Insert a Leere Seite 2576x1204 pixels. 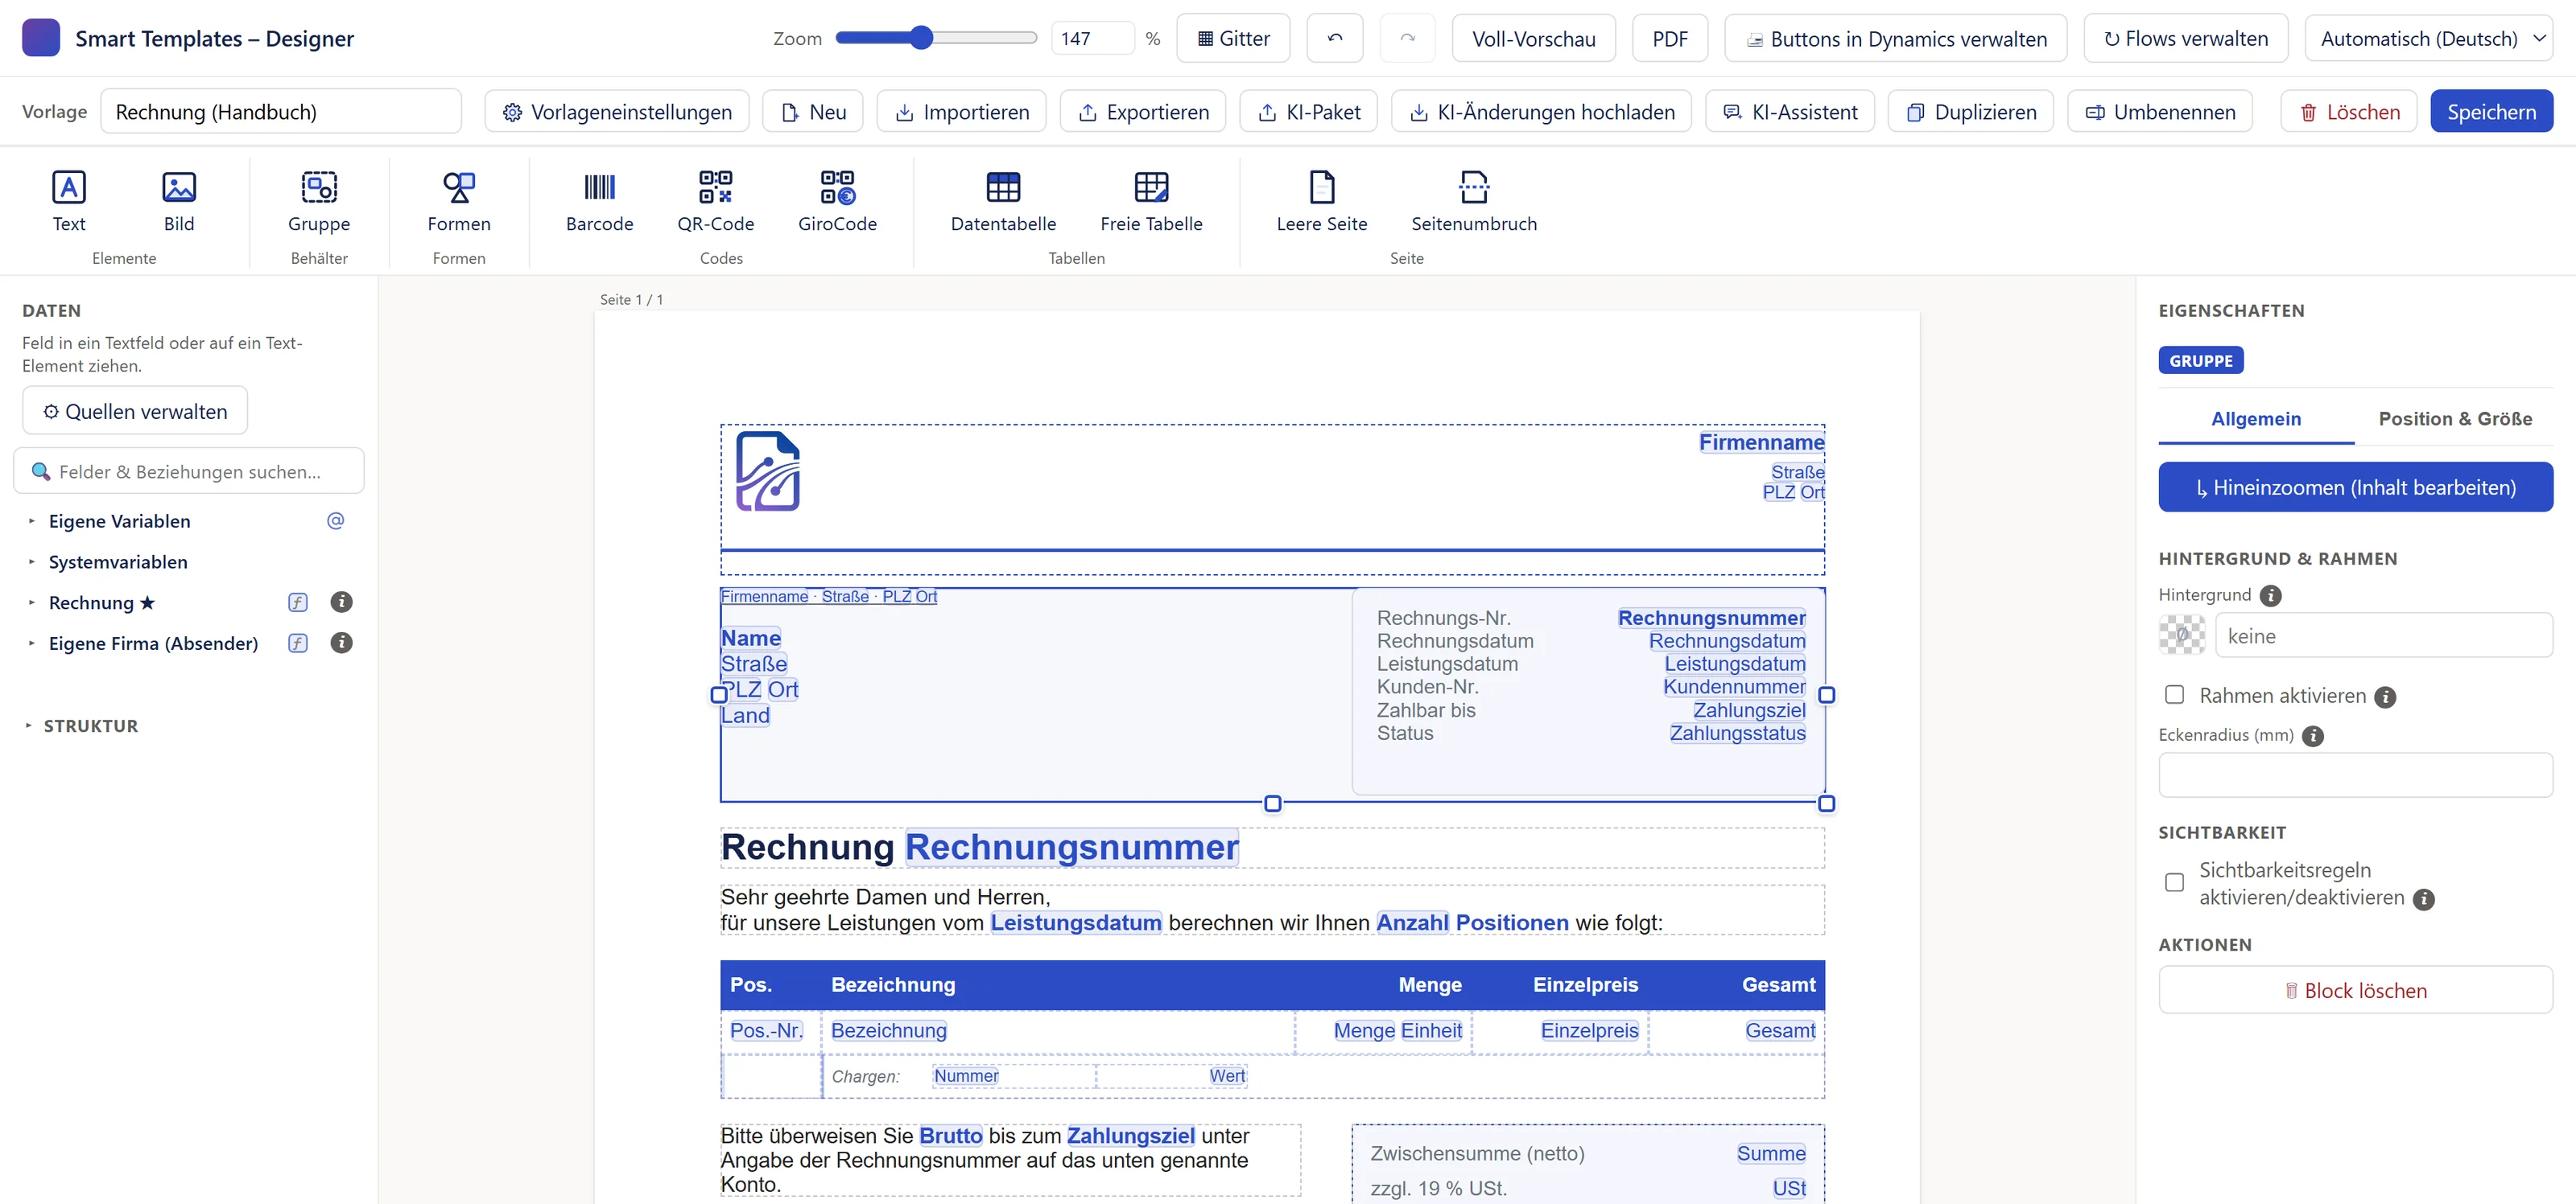point(1321,201)
